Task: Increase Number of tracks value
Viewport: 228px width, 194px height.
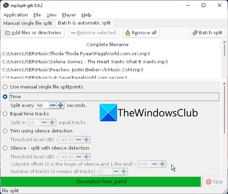Action: [x=124, y=172]
